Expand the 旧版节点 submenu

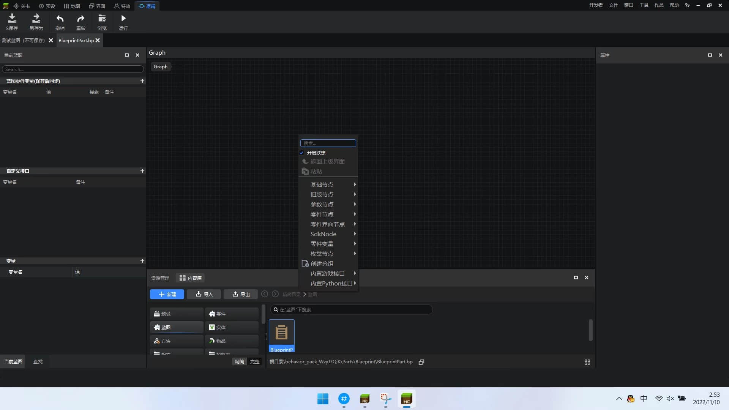click(328, 194)
